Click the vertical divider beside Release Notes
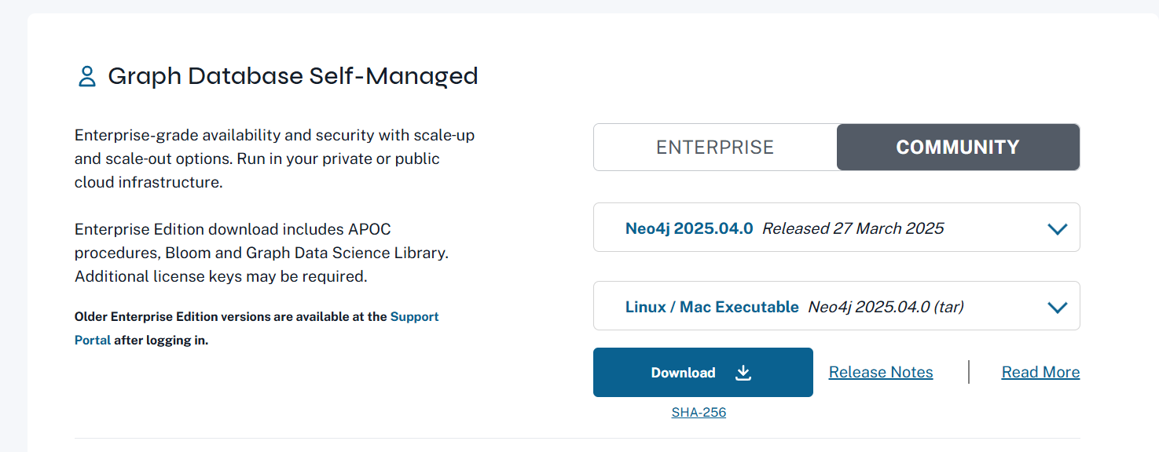The height and width of the screenshot is (452, 1159). 969,372
